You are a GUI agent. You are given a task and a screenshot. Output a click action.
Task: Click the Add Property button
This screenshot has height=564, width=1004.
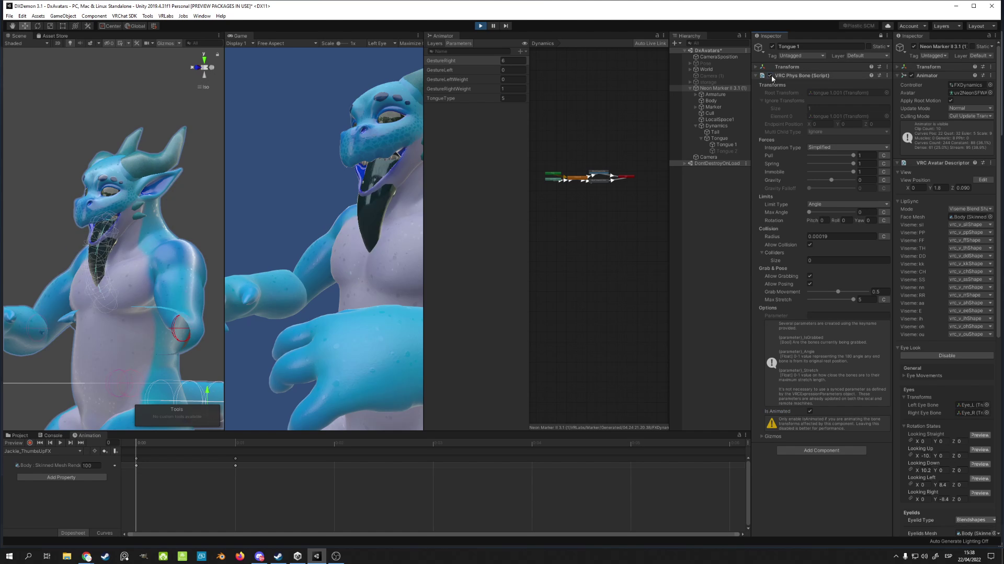(61, 477)
